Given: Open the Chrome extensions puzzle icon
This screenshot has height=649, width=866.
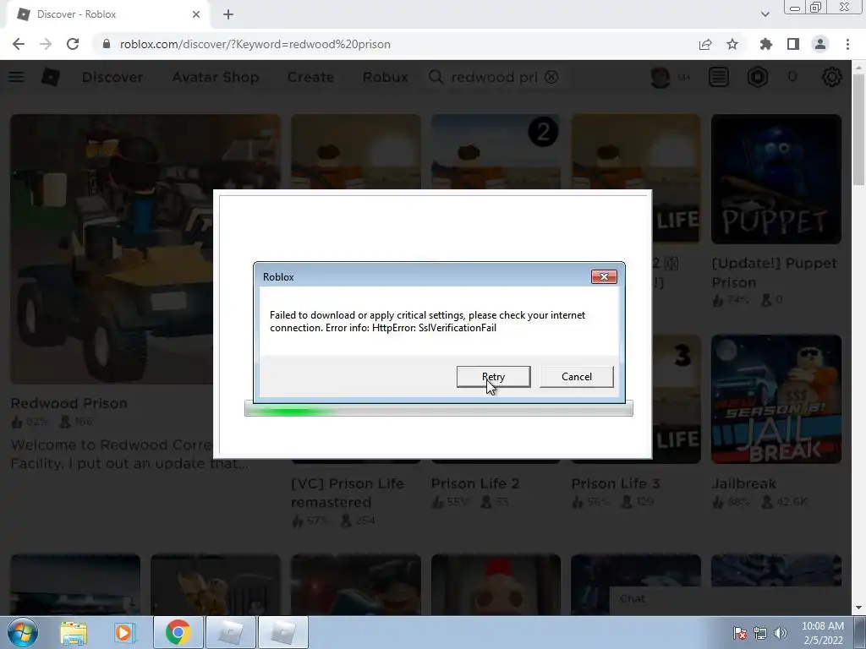Looking at the screenshot, I should click(766, 44).
